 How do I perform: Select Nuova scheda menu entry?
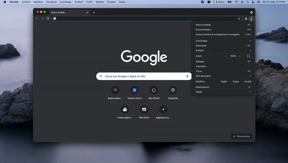point(223,25)
